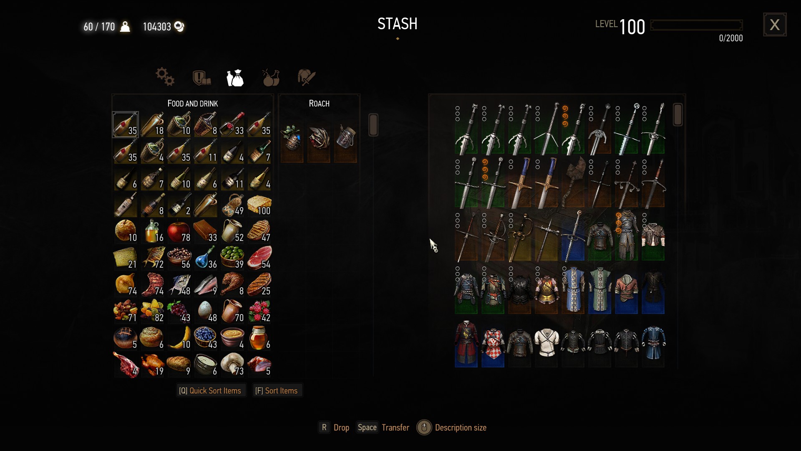Click the inventory grid scrollbar handle
The height and width of the screenshot is (451, 801).
coord(373,124)
